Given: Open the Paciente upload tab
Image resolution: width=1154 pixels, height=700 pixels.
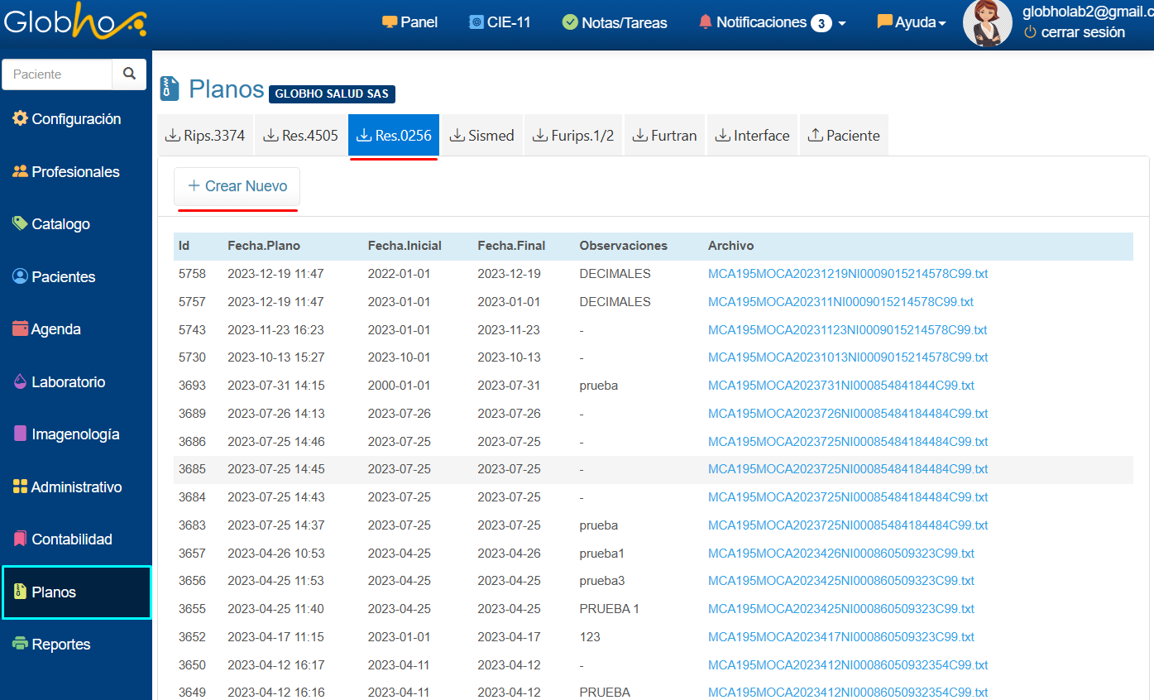Looking at the screenshot, I should 843,136.
